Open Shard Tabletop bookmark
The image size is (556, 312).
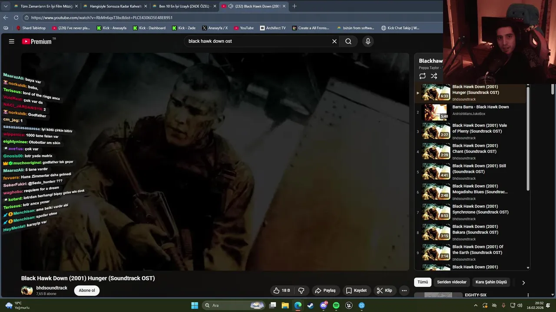point(31,28)
